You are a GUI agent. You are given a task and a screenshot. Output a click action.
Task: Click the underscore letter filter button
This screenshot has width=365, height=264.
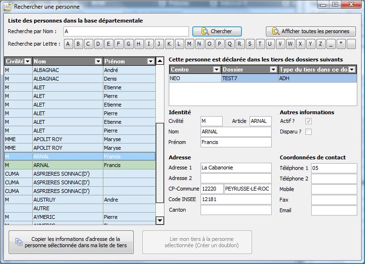(331, 44)
